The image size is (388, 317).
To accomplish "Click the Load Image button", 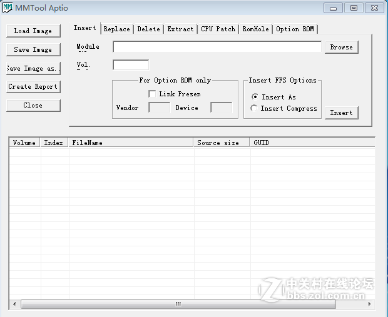I will 33,31.
